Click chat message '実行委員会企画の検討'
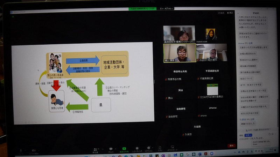Image resolution: width=280 pixels, height=157 pixels. click(250, 72)
